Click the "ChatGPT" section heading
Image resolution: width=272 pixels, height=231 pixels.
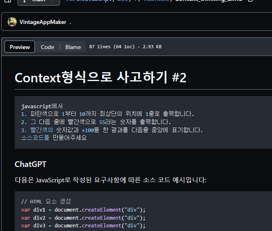pos(30,164)
